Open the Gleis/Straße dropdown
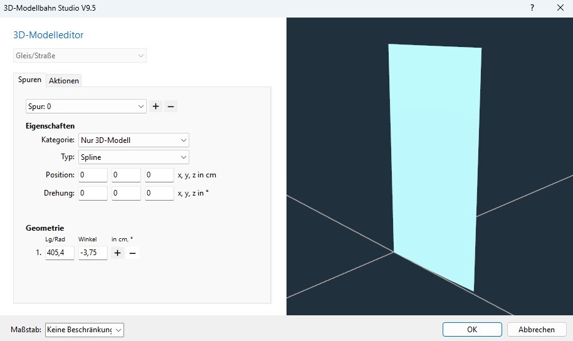 click(80, 56)
